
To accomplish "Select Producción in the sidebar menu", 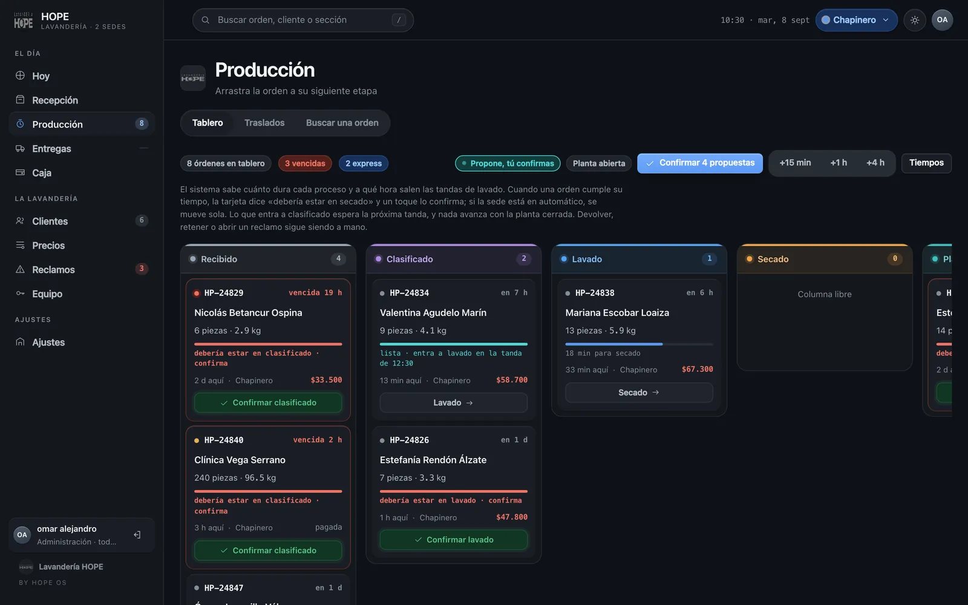I will [x=82, y=124].
